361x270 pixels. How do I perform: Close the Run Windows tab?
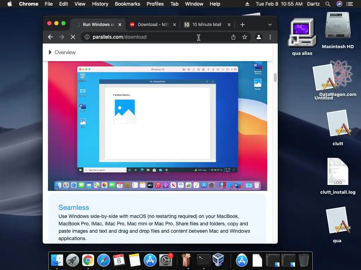coord(120,25)
